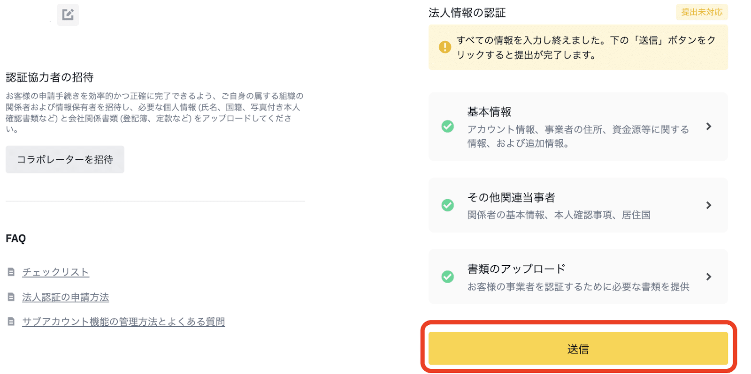
Task: Expand the その他関連当事者 chevron arrow
Action: point(709,205)
